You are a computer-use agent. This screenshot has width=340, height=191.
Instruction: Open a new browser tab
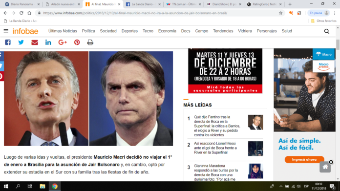(290, 4)
